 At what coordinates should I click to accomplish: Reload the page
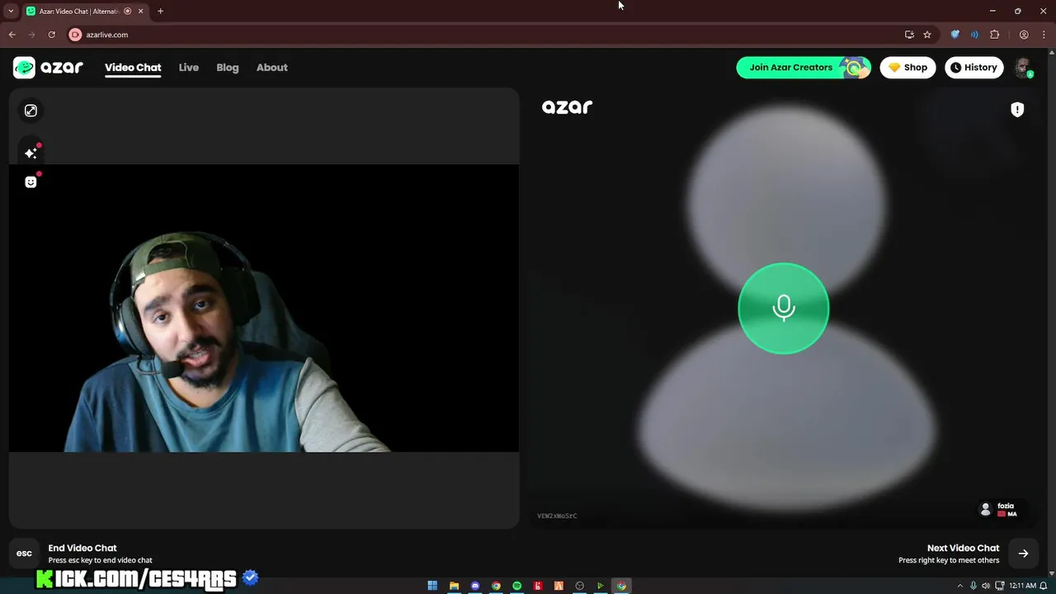tap(51, 35)
